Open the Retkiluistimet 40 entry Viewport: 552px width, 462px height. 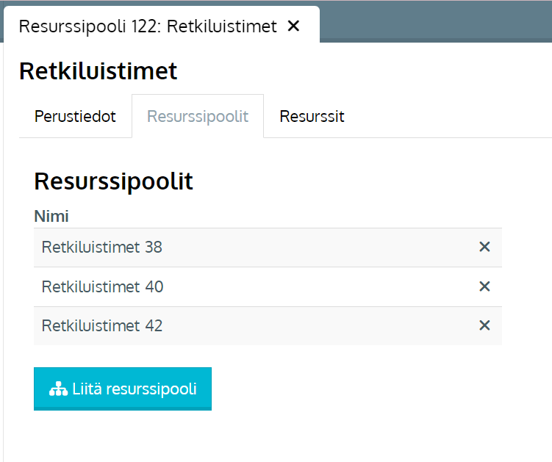tap(103, 286)
